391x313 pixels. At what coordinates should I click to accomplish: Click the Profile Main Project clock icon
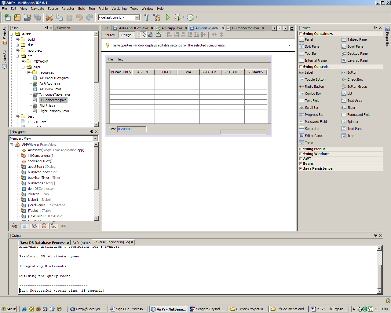coord(190,17)
